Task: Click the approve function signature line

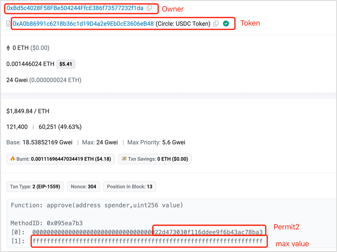Action: point(97,205)
